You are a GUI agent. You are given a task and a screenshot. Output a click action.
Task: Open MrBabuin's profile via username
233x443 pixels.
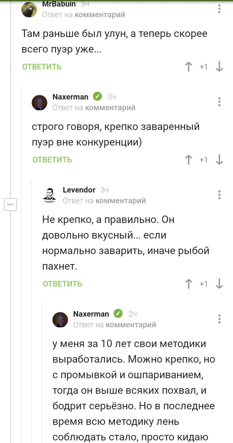59,4
